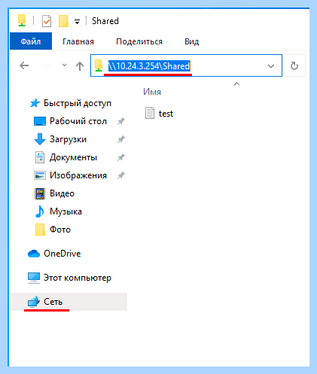317x374 pixels.
Task: Click the New folder icon in quick access toolbar
Action: [x=63, y=21]
